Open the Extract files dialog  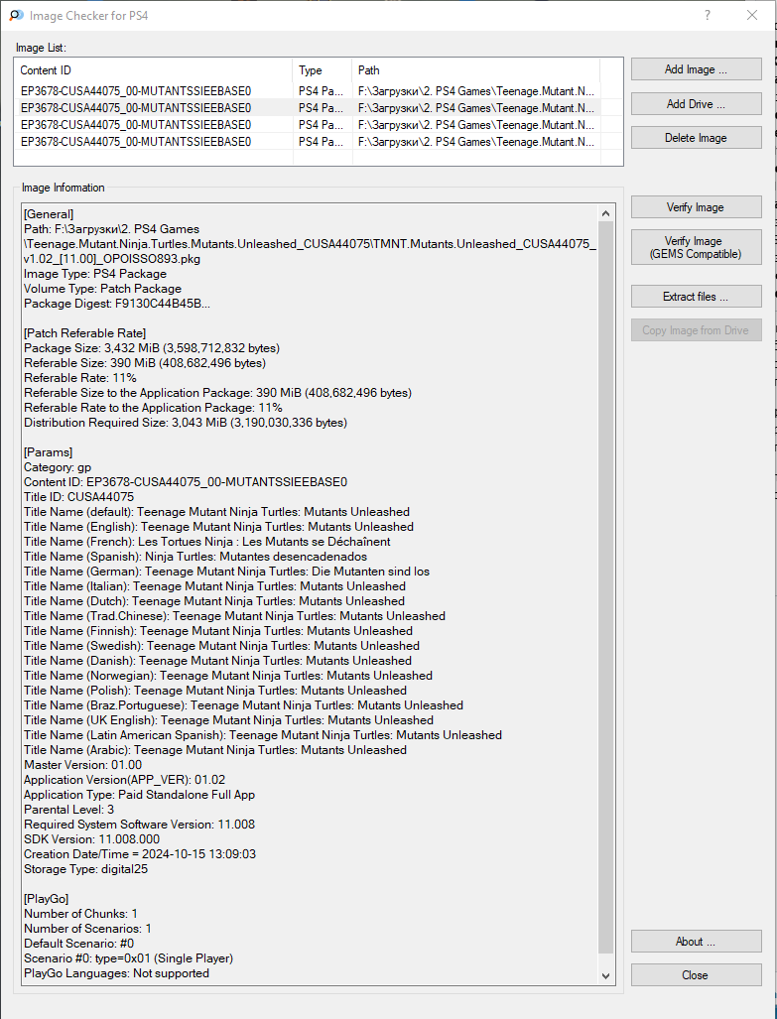coord(696,297)
